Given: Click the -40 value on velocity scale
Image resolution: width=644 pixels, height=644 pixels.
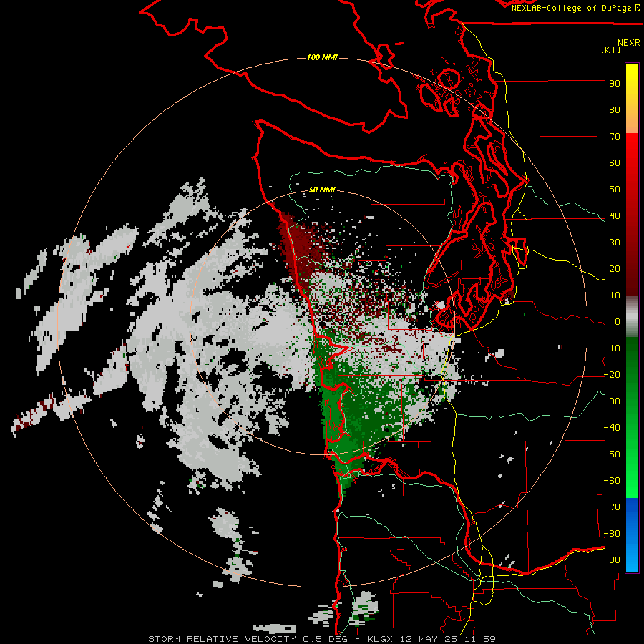Looking at the screenshot, I should tap(612, 428).
